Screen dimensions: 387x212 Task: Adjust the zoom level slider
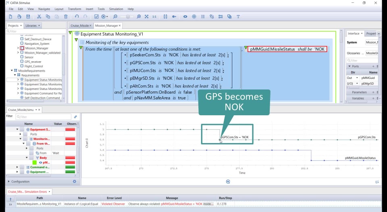point(128,17)
